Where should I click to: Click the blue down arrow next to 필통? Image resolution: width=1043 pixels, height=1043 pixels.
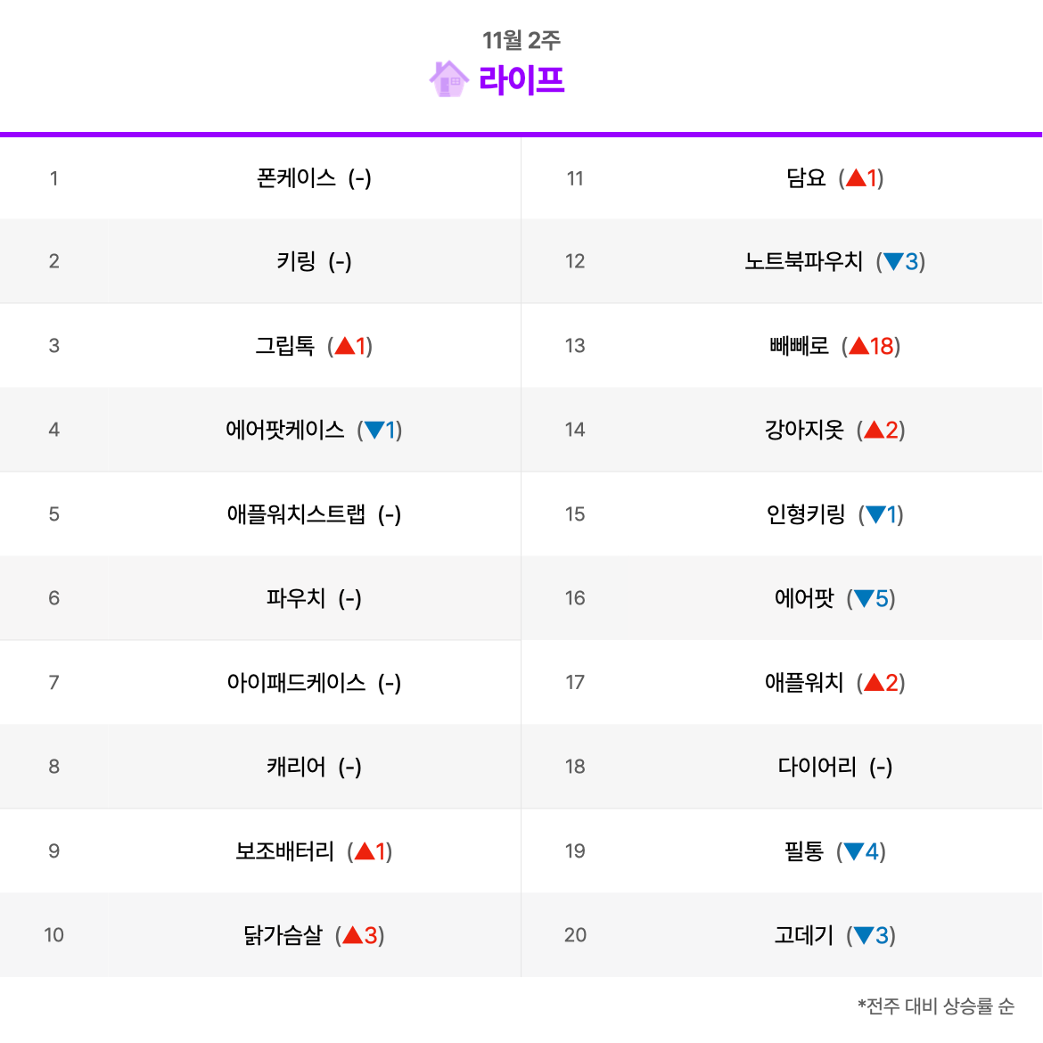point(853,850)
